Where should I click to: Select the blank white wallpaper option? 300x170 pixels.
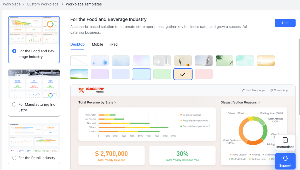coord(79,60)
